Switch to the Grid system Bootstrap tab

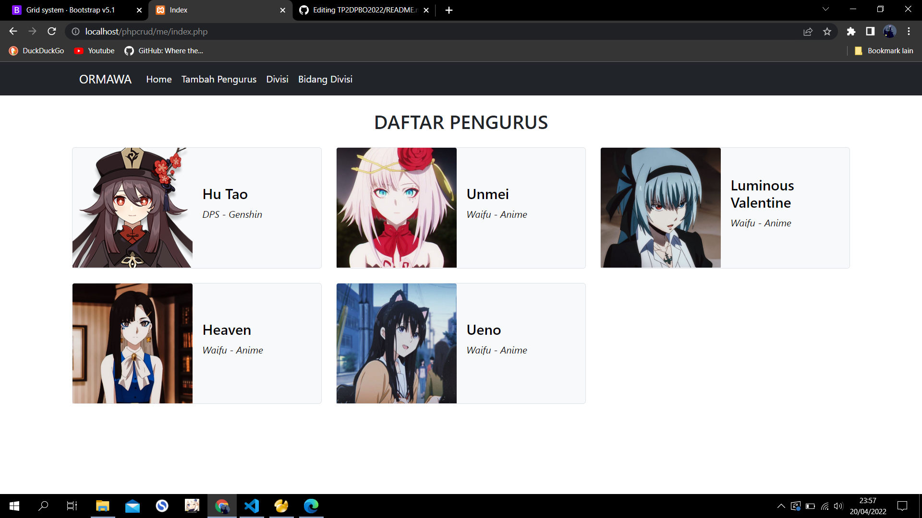72,10
